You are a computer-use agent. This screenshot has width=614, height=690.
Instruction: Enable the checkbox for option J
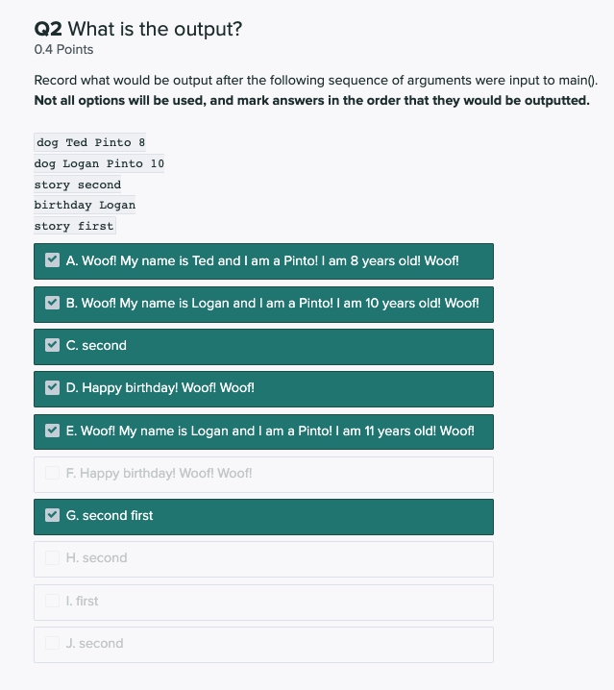[x=53, y=643]
